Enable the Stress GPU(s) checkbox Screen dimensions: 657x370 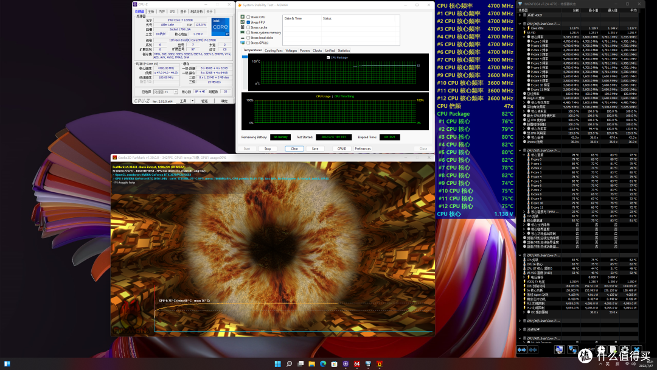point(248,43)
